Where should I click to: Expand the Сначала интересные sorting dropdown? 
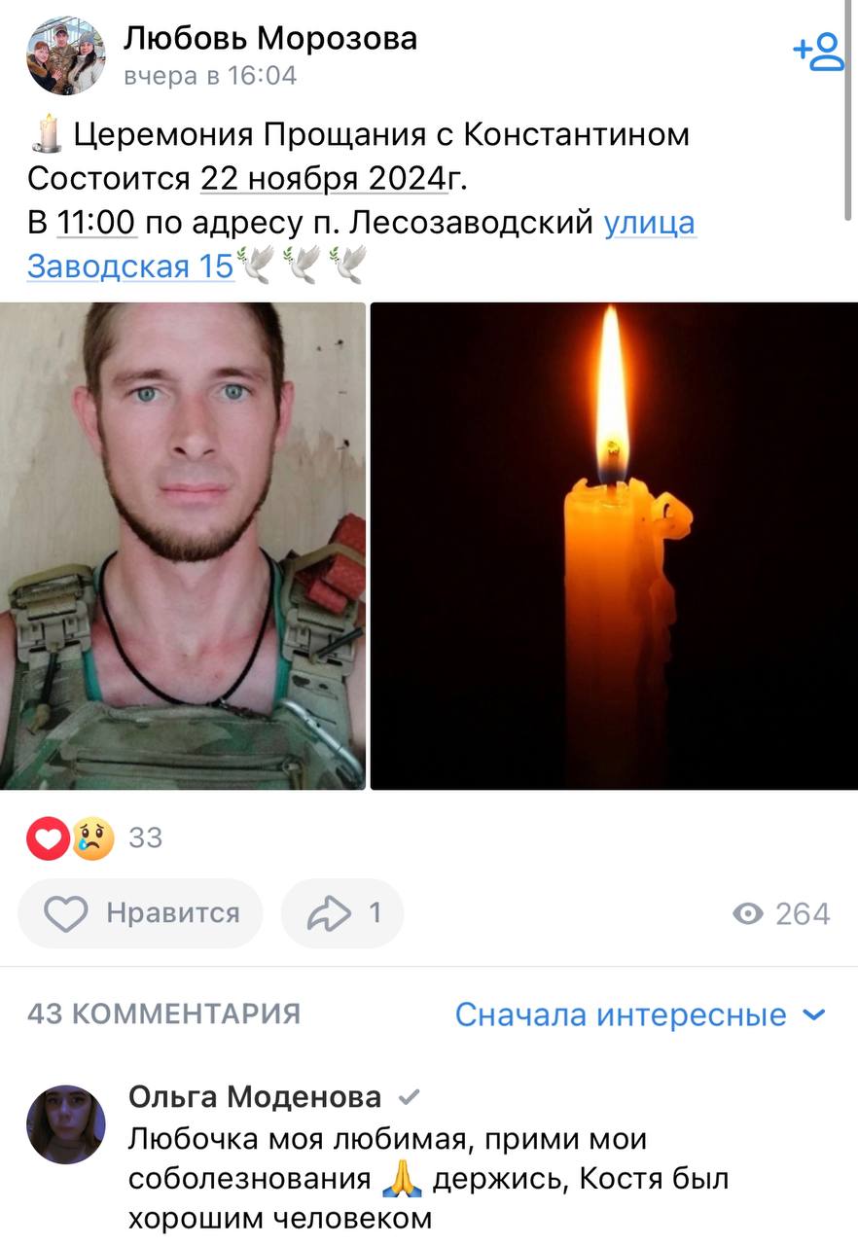pyautogui.click(x=640, y=1015)
